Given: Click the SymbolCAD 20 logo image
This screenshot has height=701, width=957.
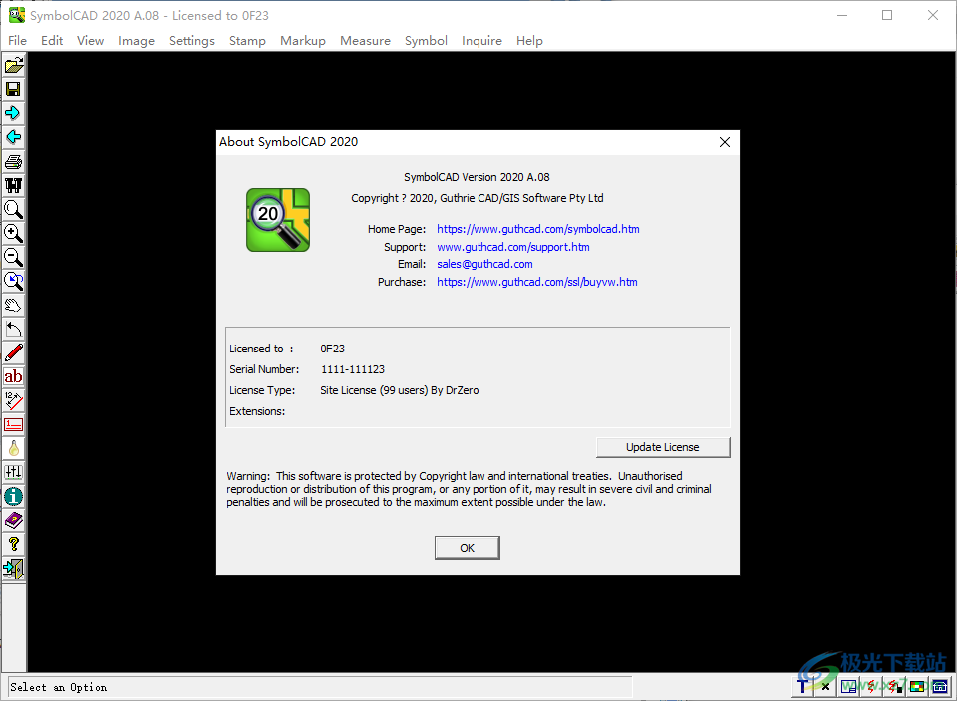Looking at the screenshot, I should coord(278,220).
